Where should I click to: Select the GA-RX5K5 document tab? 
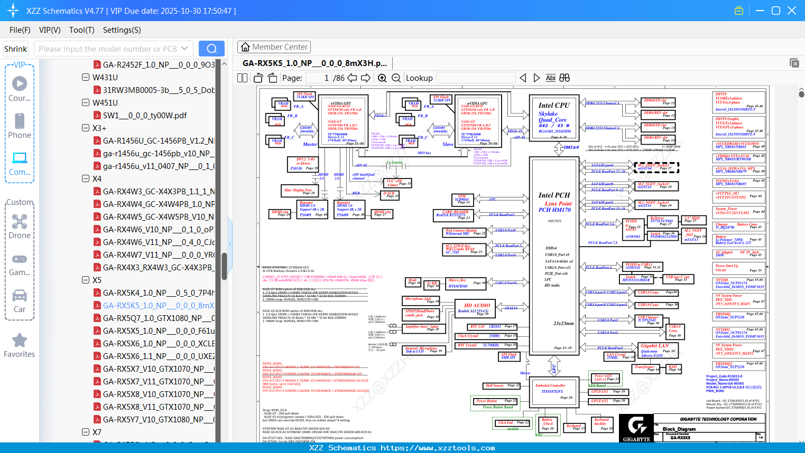pos(314,63)
